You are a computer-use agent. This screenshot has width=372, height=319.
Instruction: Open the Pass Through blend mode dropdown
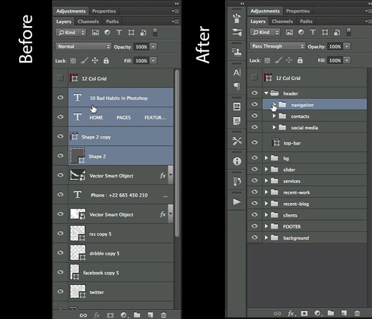click(277, 47)
